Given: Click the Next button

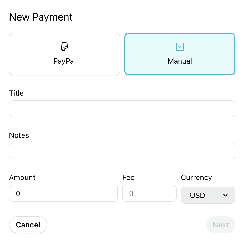Looking at the screenshot, I should pos(221,225).
